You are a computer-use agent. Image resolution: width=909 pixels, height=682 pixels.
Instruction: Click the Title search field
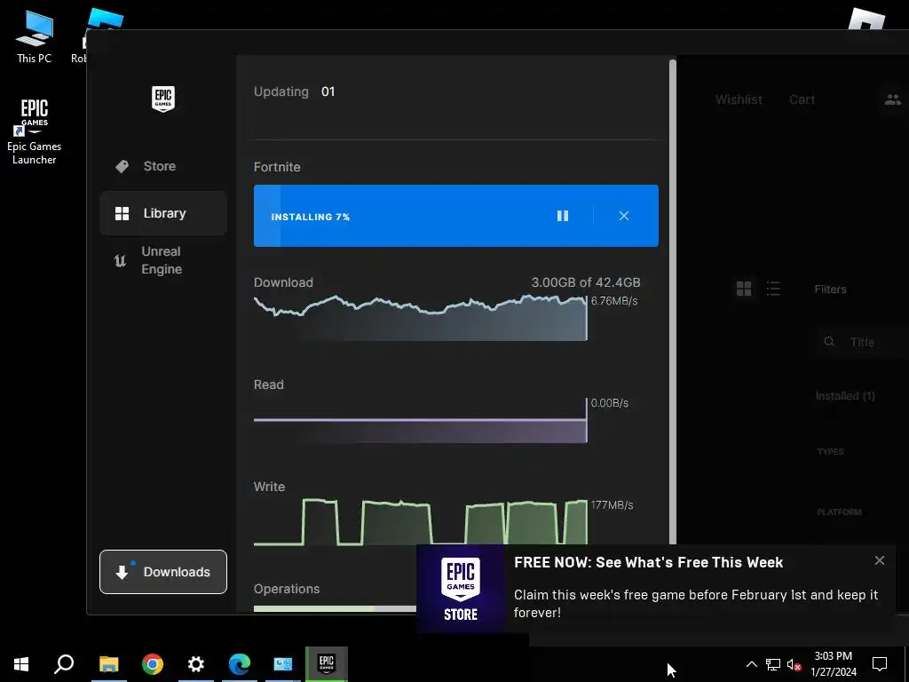click(861, 342)
